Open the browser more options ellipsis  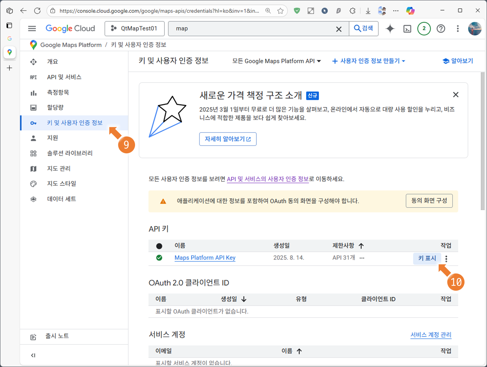coord(396,11)
